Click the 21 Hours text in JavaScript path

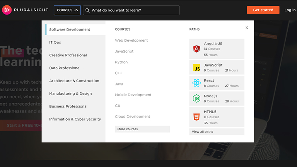point(232,70)
